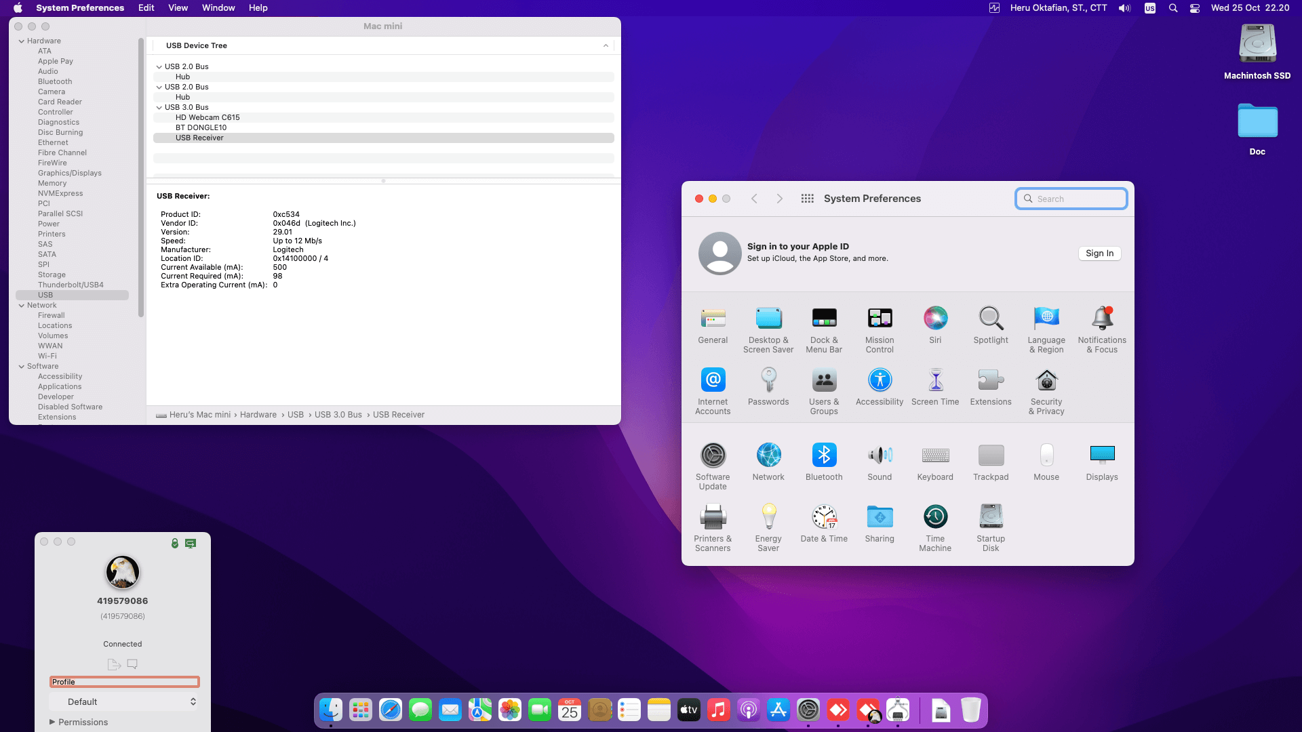Open the Doc folder on desktop
Screen dimensions: 1302x732
tap(1257, 129)
